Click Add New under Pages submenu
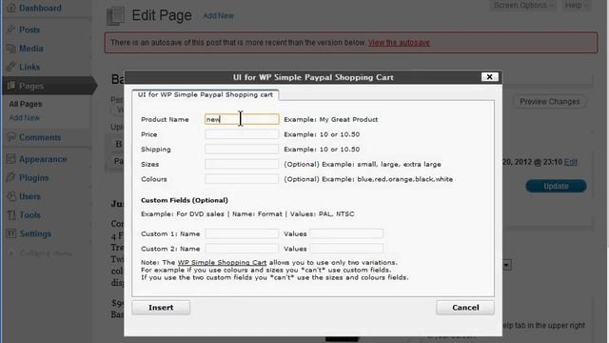 [25, 117]
